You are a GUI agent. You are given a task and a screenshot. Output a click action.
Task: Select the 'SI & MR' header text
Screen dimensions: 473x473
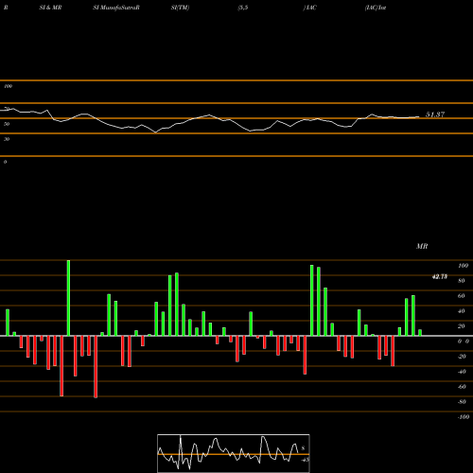[x=50, y=8]
